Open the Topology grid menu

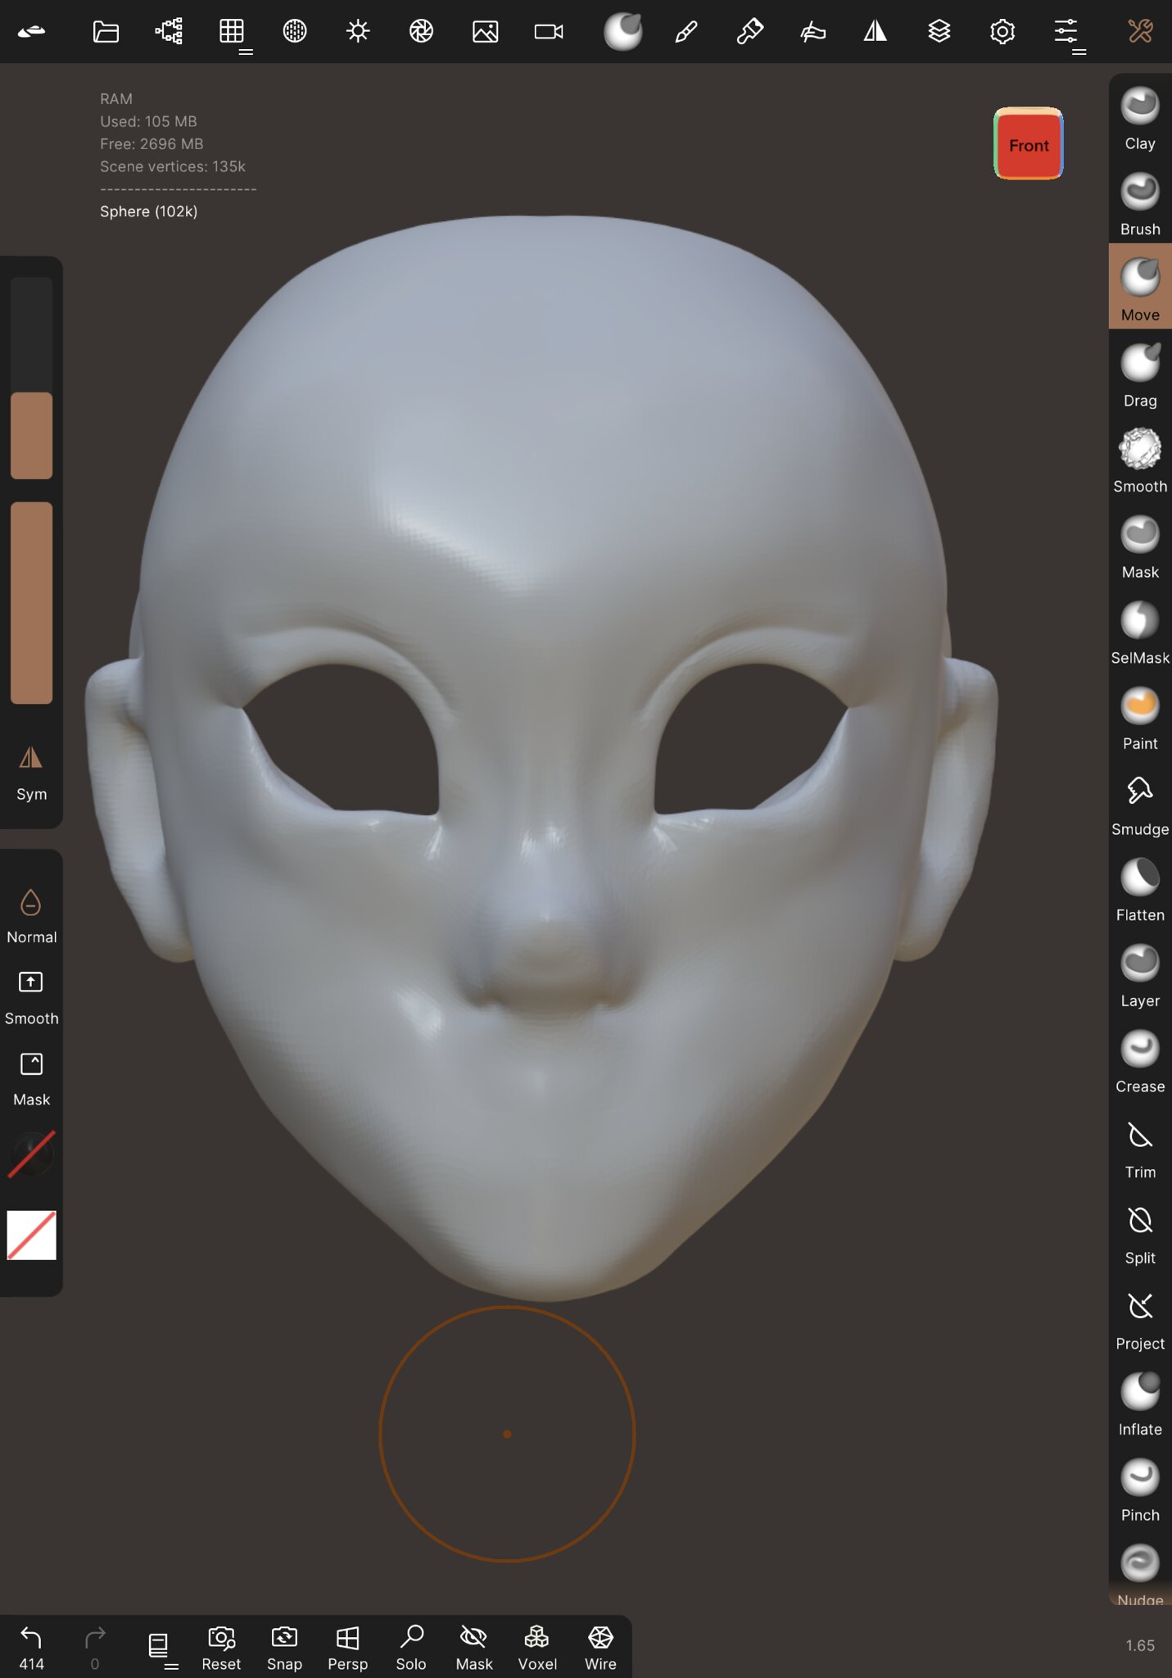pos(232,32)
